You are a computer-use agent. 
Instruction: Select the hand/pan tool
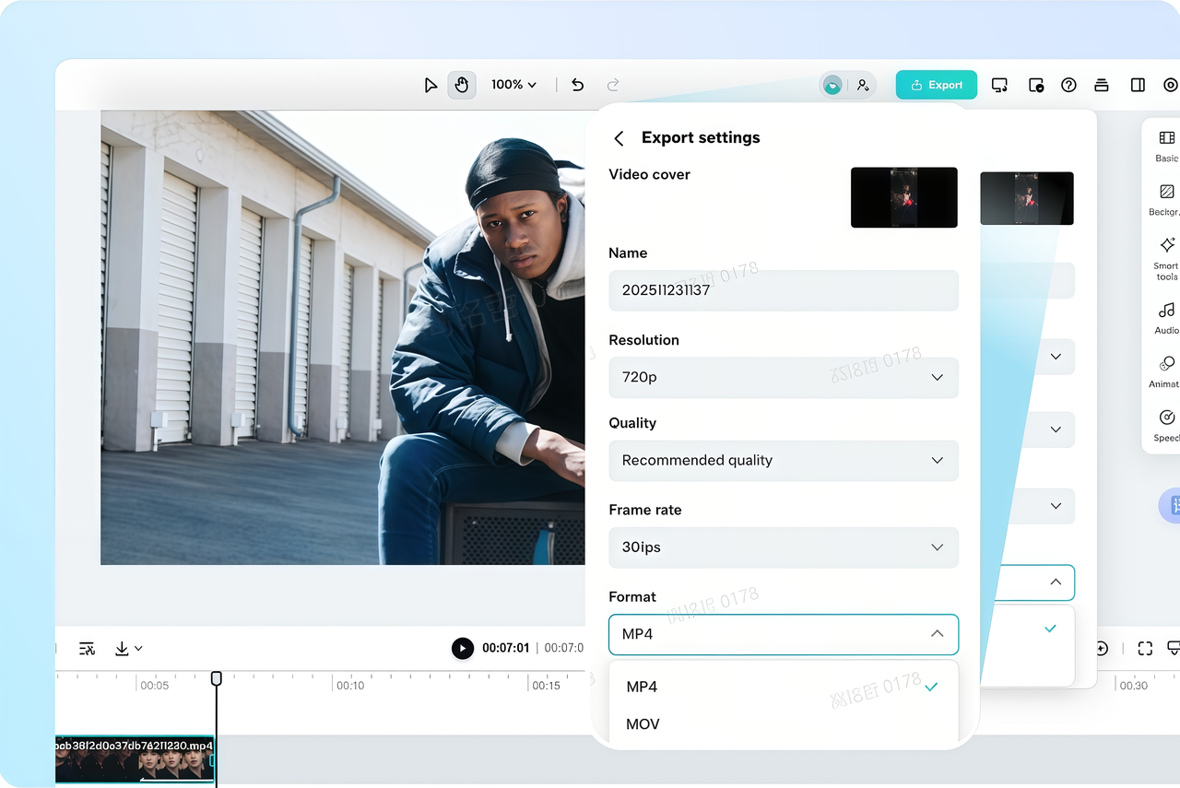[x=461, y=84]
